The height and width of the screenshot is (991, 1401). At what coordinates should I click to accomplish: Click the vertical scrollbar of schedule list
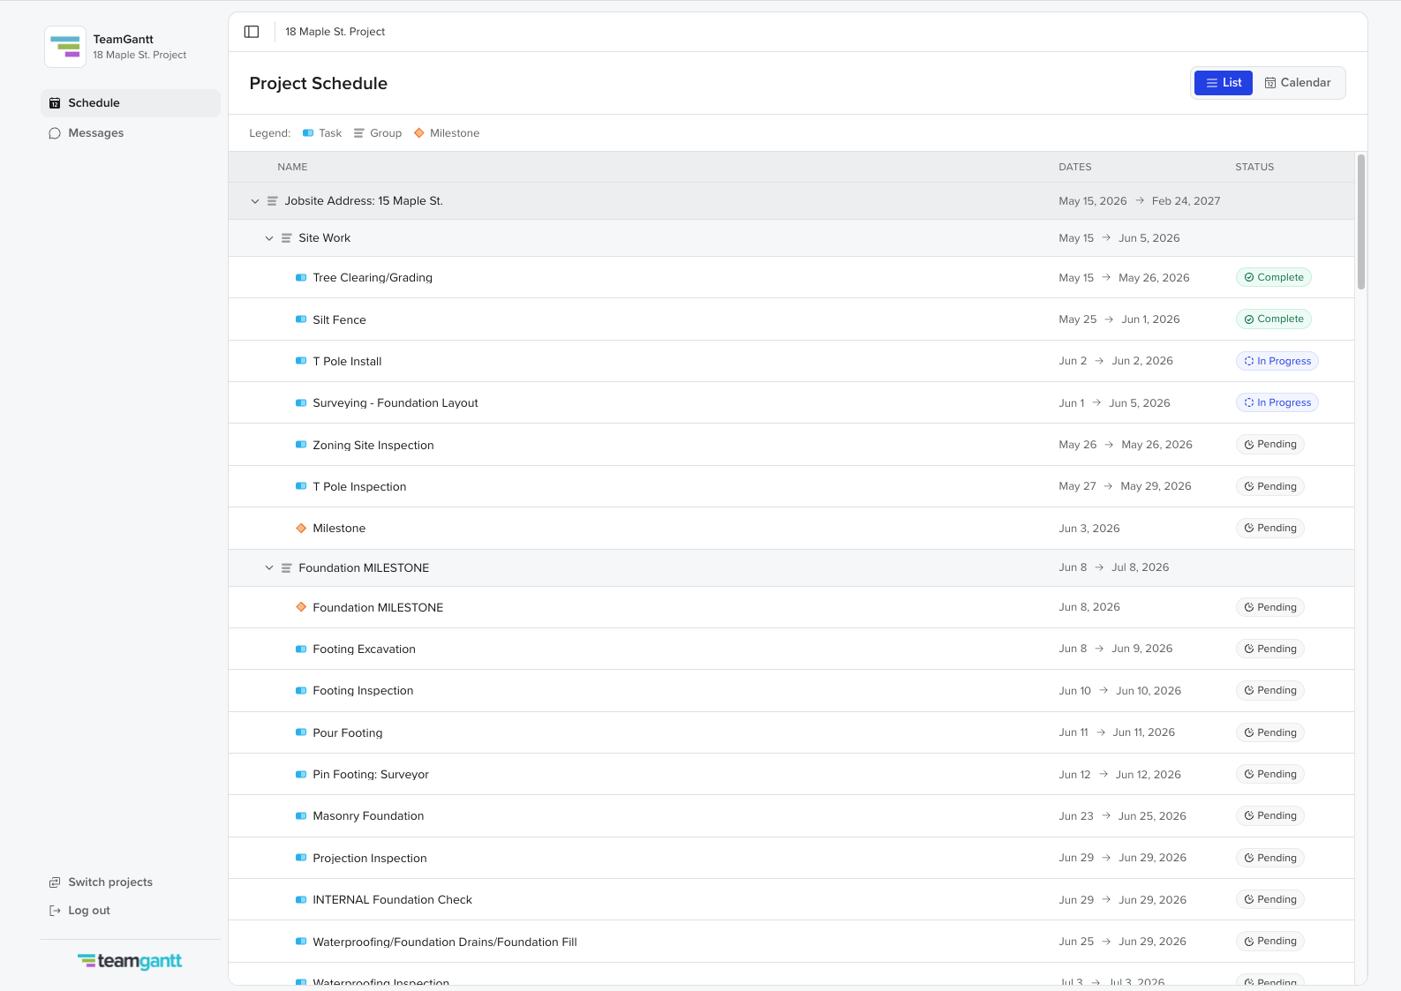pyautogui.click(x=1361, y=222)
